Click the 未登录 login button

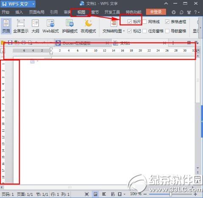click(156, 12)
